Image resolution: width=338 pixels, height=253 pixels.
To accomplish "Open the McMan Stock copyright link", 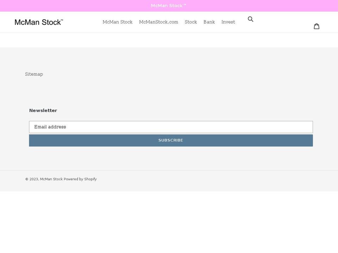I will point(51,179).
